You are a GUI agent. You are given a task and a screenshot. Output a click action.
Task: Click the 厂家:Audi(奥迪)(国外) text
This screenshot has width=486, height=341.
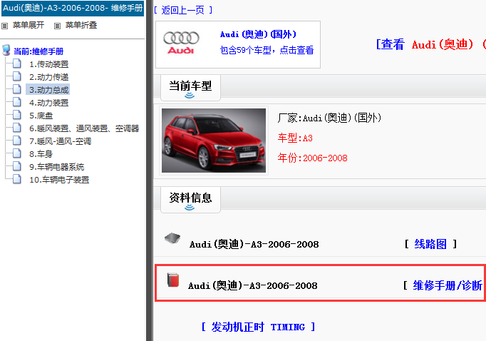(x=329, y=118)
